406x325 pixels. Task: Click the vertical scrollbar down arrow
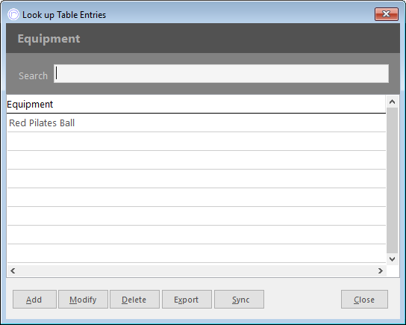(392, 259)
